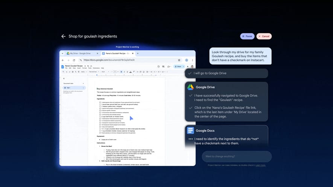Move the document to a folder
The height and width of the screenshot is (187, 333).
pos(88,66)
